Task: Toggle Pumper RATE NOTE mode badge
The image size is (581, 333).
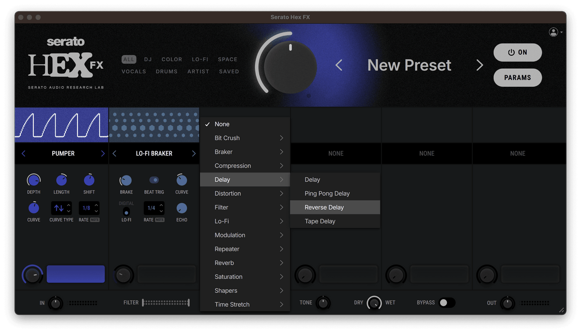Action: tap(95, 220)
